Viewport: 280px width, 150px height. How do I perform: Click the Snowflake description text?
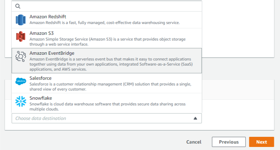(107, 106)
